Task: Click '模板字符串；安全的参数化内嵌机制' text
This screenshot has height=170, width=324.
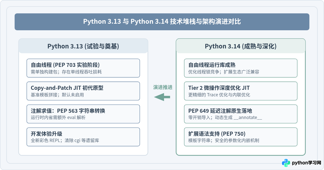Action: 224,140
